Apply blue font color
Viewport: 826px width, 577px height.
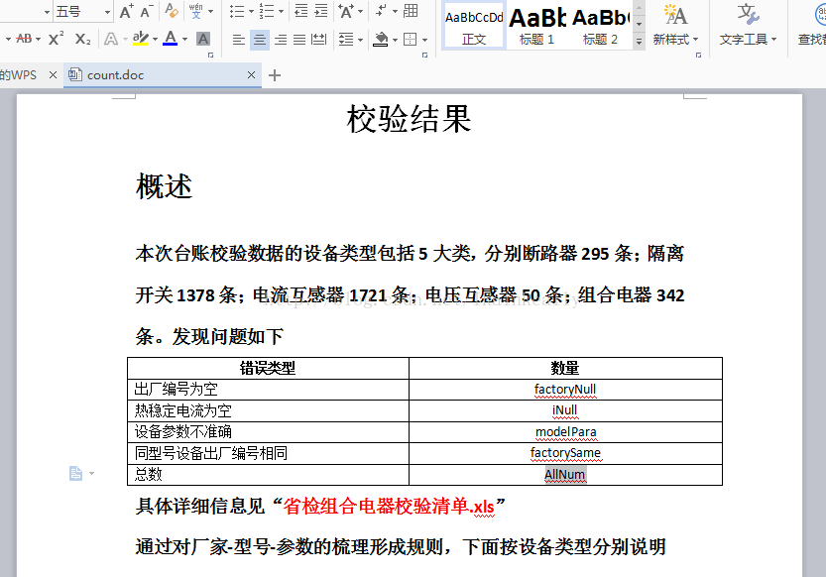171,39
